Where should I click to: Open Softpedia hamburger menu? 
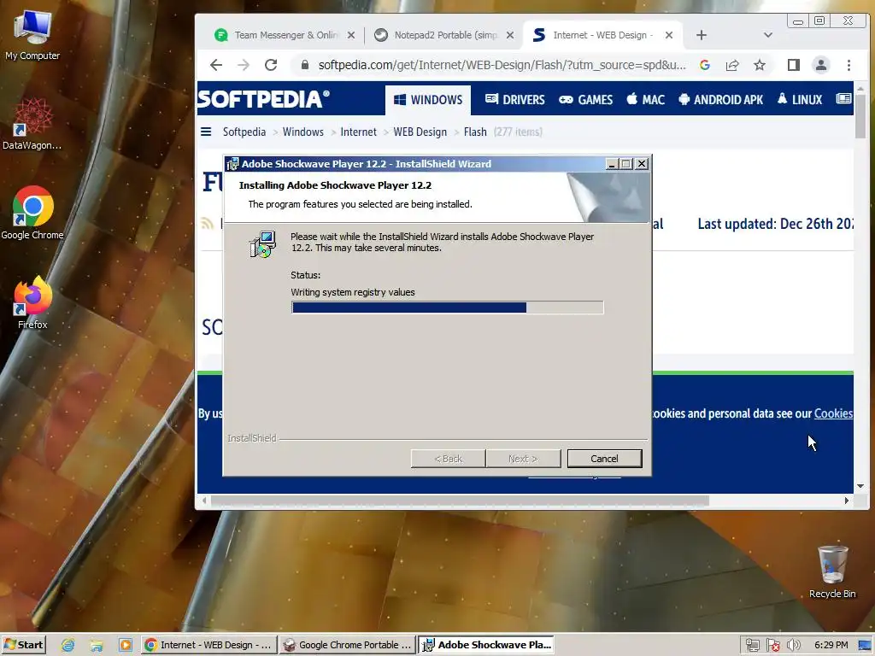point(206,132)
